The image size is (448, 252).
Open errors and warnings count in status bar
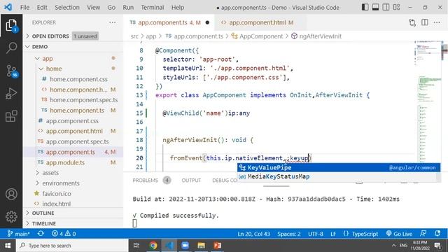[64, 233]
